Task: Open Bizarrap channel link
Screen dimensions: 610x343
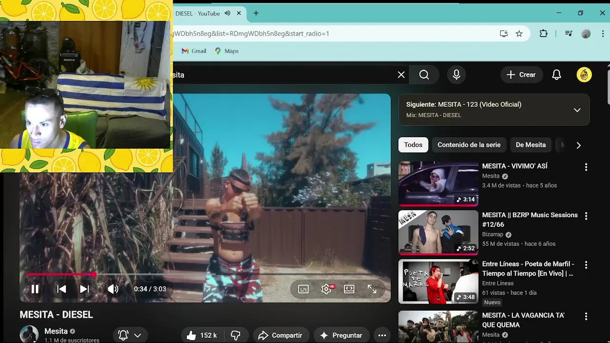Action: [493, 234]
